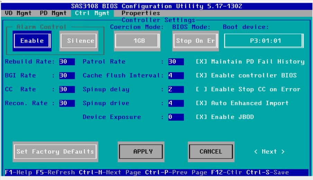Toggle Enable controller BIOS checkbox
Image resolution: width=313 pixels, height=180 pixels.
click(201, 75)
